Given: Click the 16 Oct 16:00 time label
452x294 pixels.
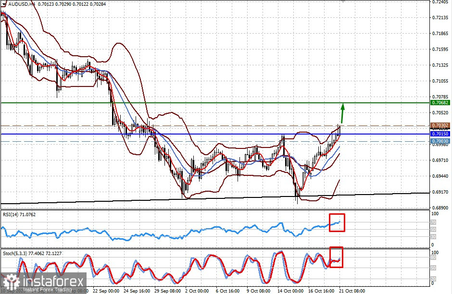Looking at the screenshot, I should tap(321, 291).
